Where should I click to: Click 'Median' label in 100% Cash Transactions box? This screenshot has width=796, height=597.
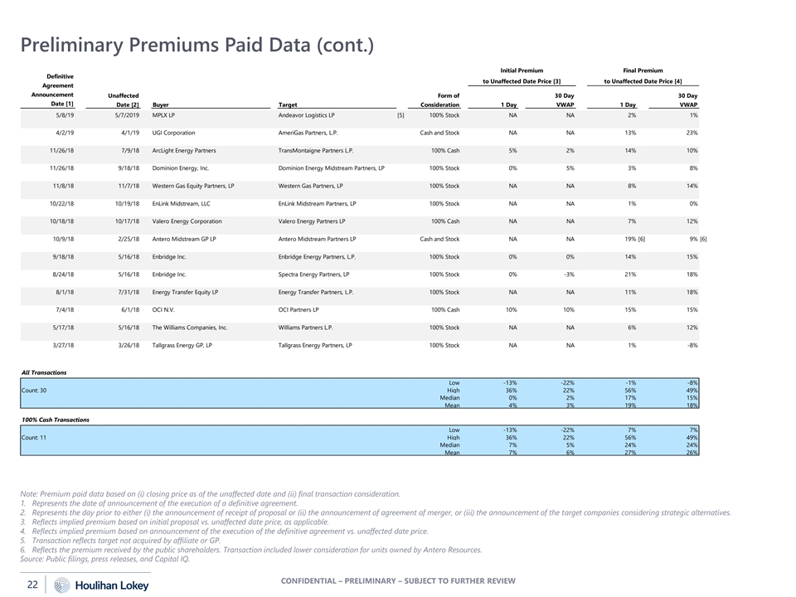click(449, 445)
